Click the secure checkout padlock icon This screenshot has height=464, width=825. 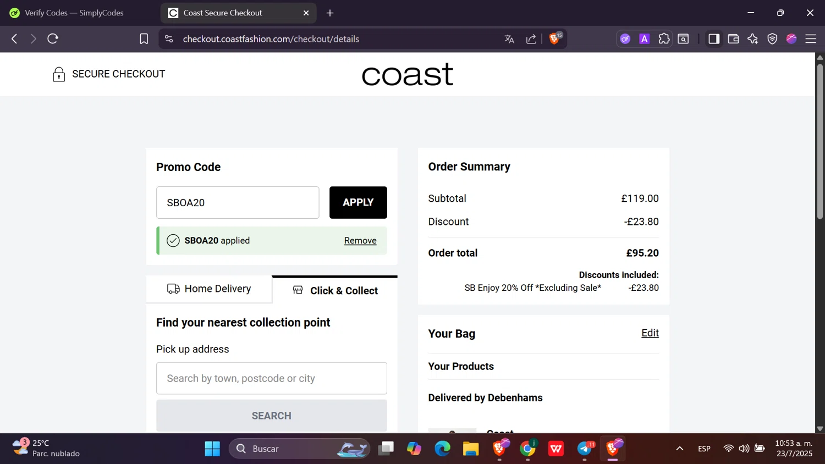pos(59,74)
